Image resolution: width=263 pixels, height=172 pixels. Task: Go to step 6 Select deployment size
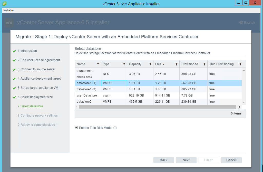[35, 97]
